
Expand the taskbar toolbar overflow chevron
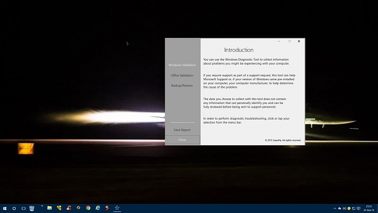(42, 206)
